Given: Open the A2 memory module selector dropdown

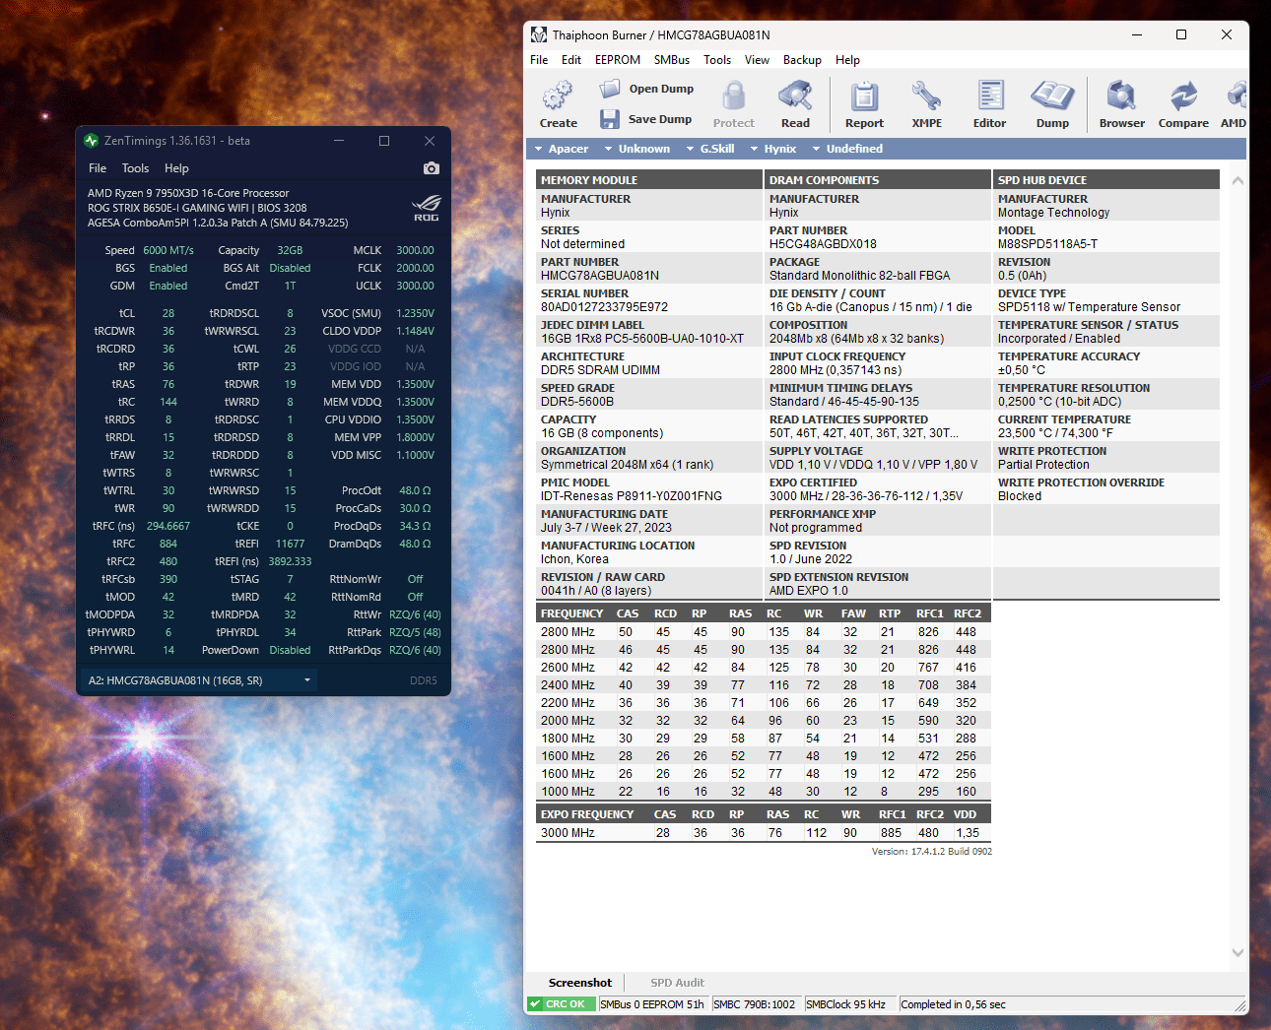Looking at the screenshot, I should (x=200, y=680).
